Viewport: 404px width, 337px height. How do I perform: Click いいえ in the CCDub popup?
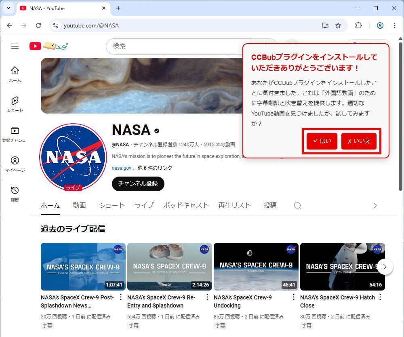click(x=359, y=141)
